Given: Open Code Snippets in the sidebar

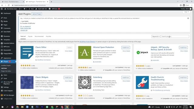Looking at the screenshot, I should (x=8, y=91).
